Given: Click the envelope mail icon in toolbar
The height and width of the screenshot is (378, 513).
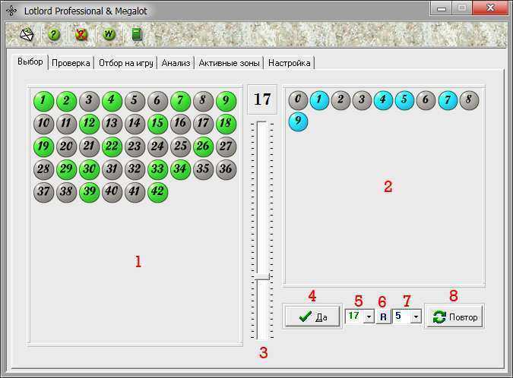Looking at the screenshot, I should click(27, 34).
